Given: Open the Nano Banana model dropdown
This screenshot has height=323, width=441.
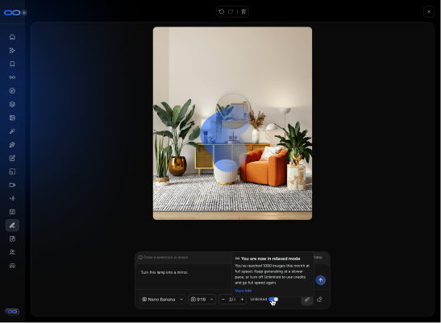Looking at the screenshot, I should pos(162,300).
